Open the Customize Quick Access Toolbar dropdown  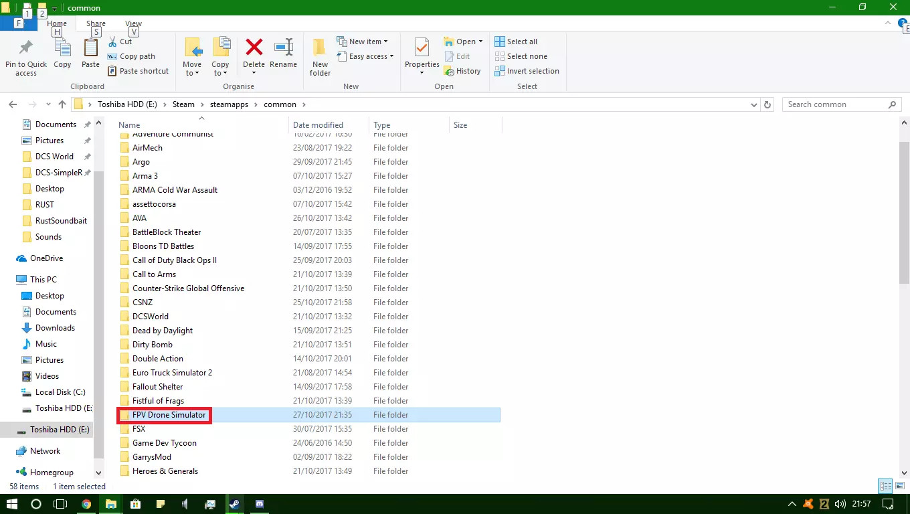point(54,9)
